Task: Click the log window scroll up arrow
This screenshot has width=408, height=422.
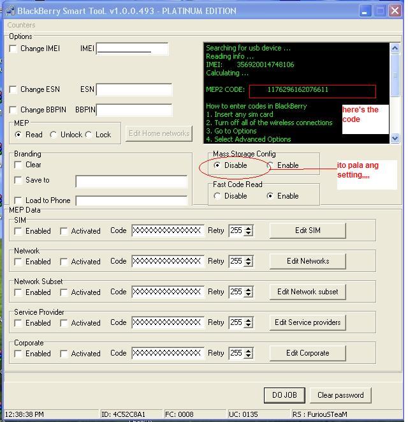Action: [395, 49]
